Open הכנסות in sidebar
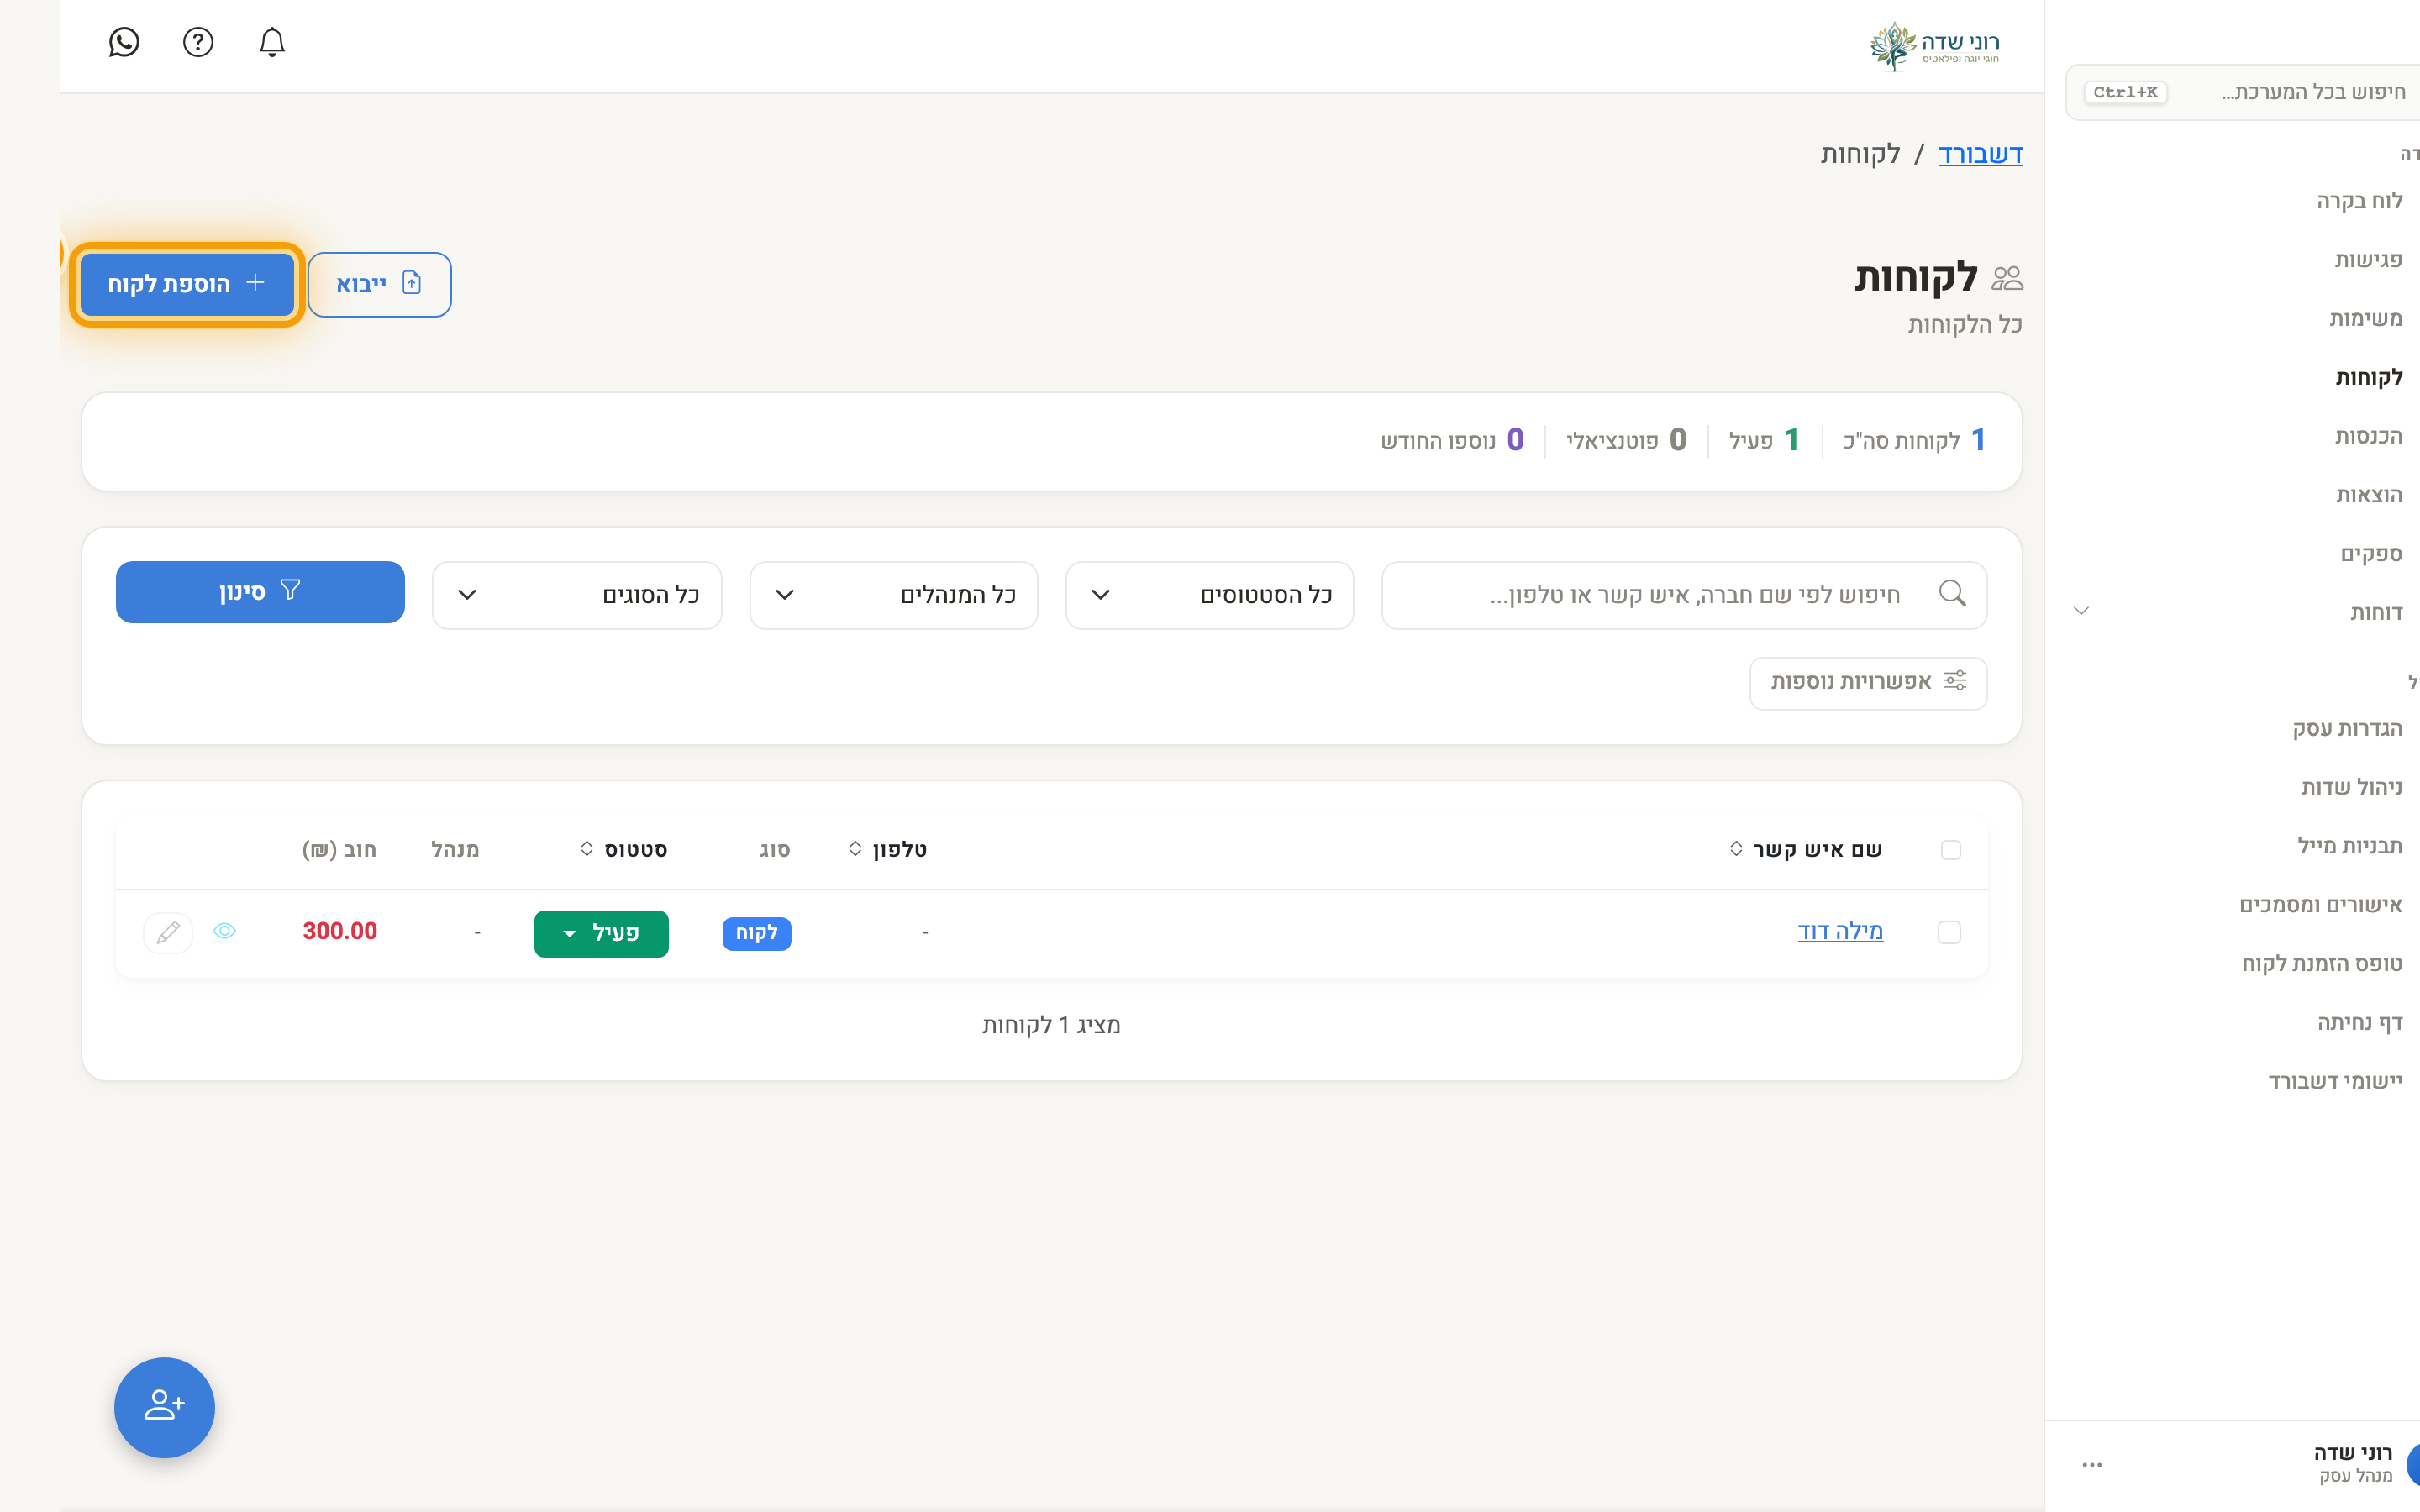The width and height of the screenshot is (2420, 1512). click(x=2368, y=436)
